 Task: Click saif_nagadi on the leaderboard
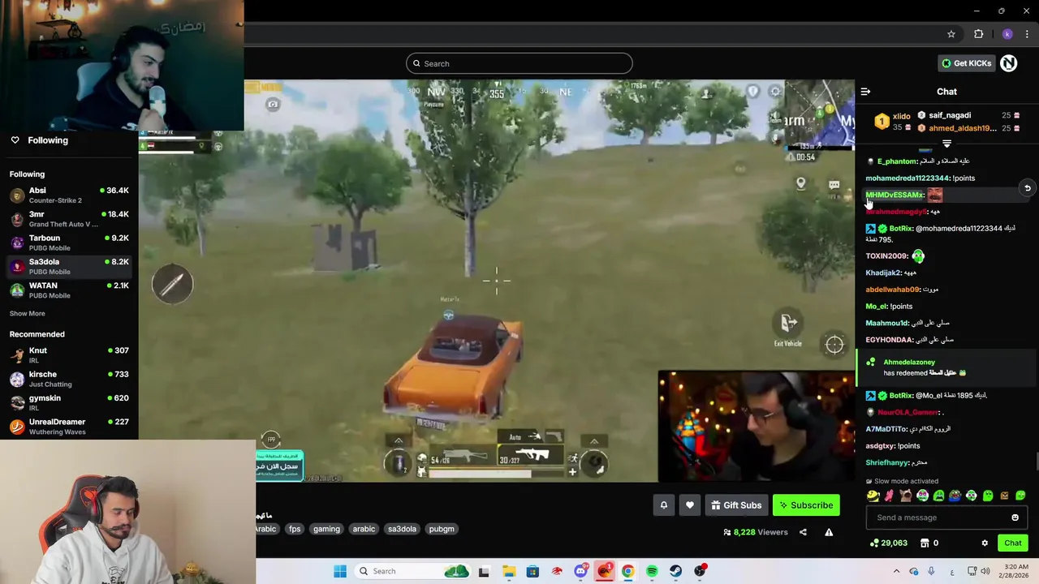tap(950, 115)
